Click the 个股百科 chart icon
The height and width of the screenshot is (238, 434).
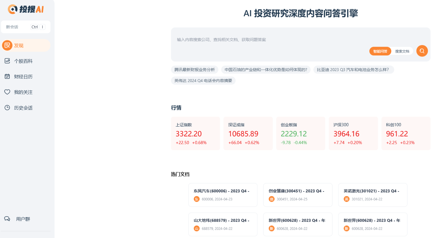click(x=7, y=61)
